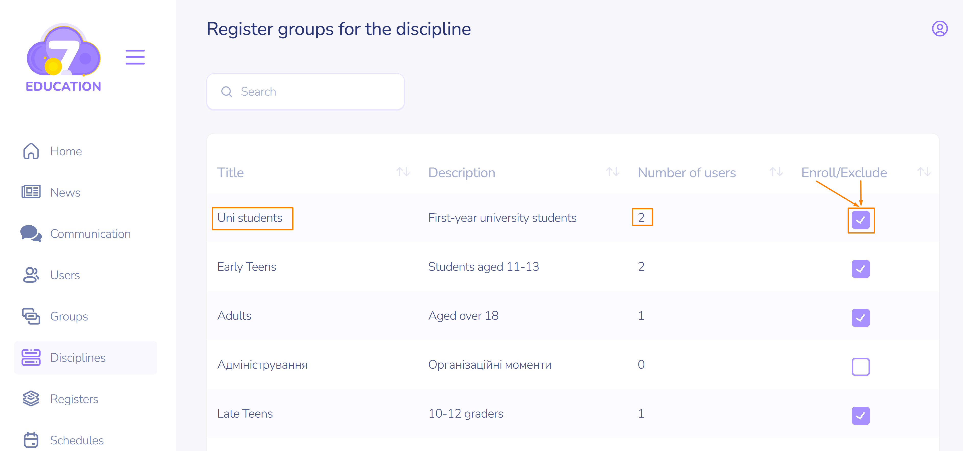Click the hamburger menu icon
963x451 pixels.
pyautogui.click(x=135, y=57)
